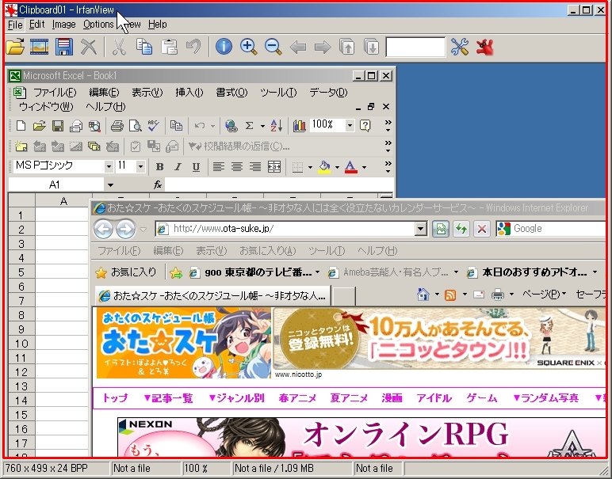Click the Excel New workbook icon

[21, 126]
